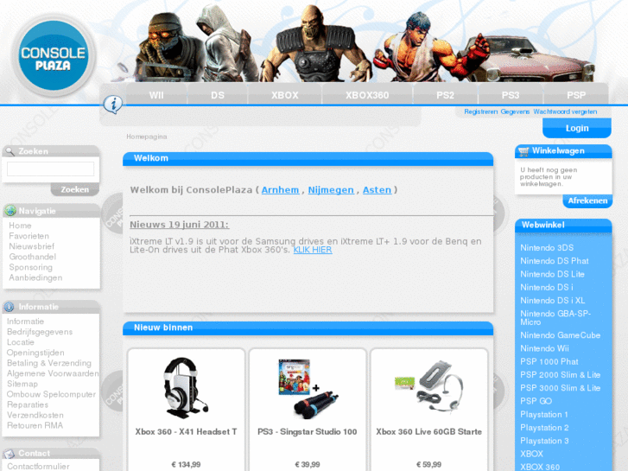This screenshot has width=628, height=471.
Task: Open Nintendo DS i XL category
Action: point(552,300)
